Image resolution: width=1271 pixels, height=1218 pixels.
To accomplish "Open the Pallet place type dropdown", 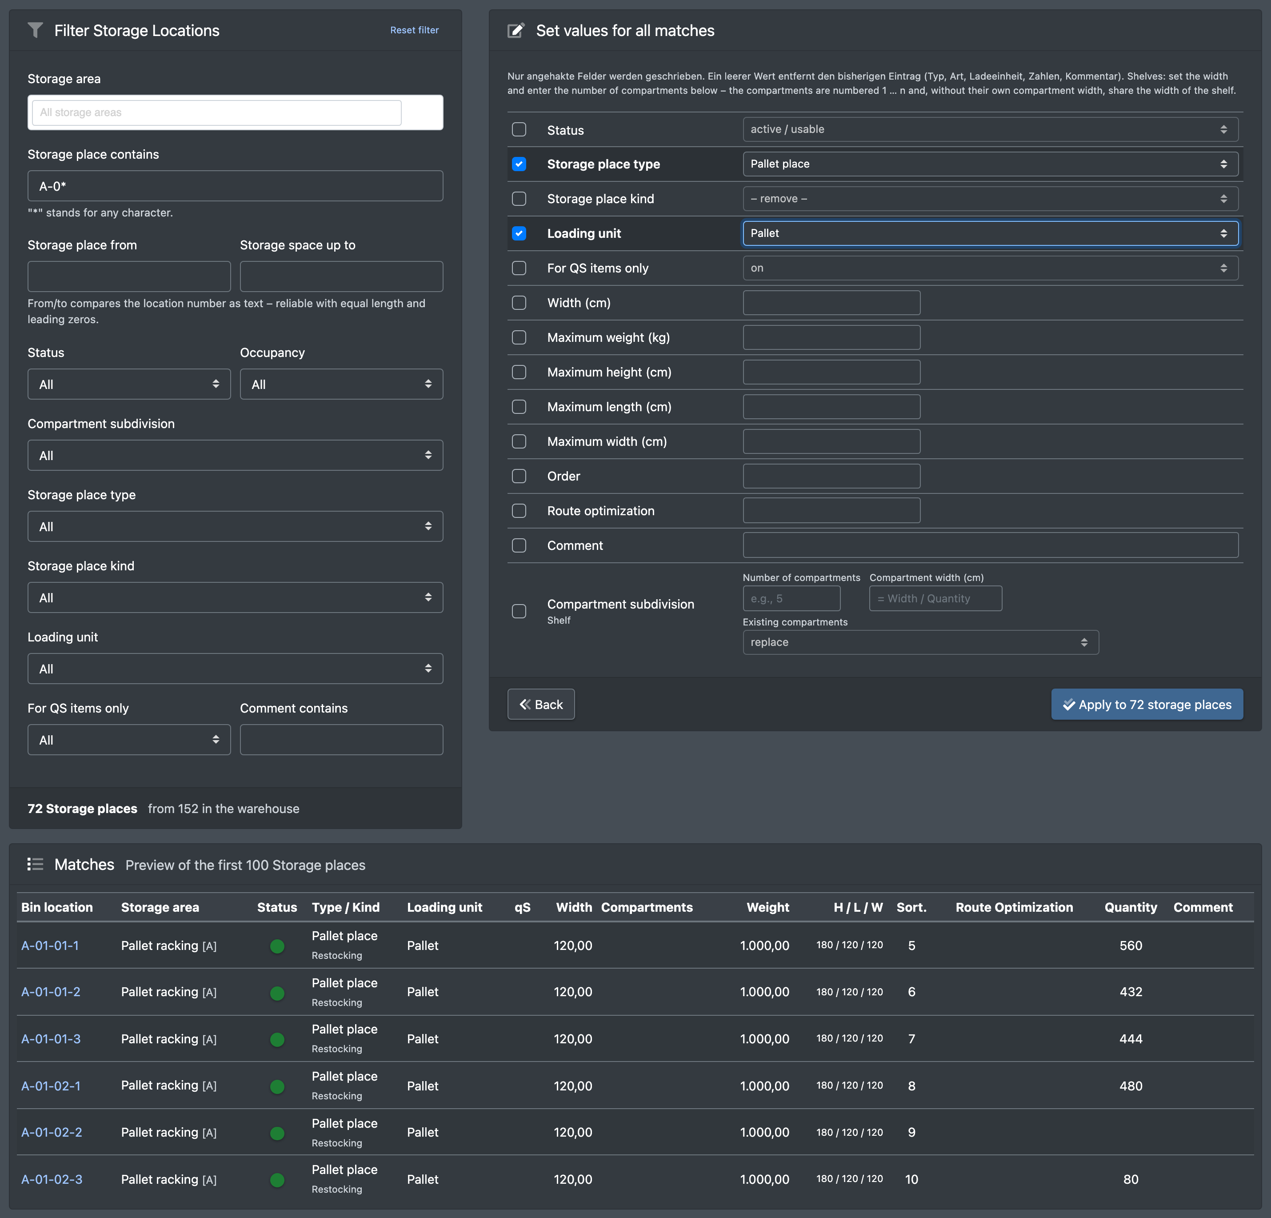I will click(x=990, y=164).
